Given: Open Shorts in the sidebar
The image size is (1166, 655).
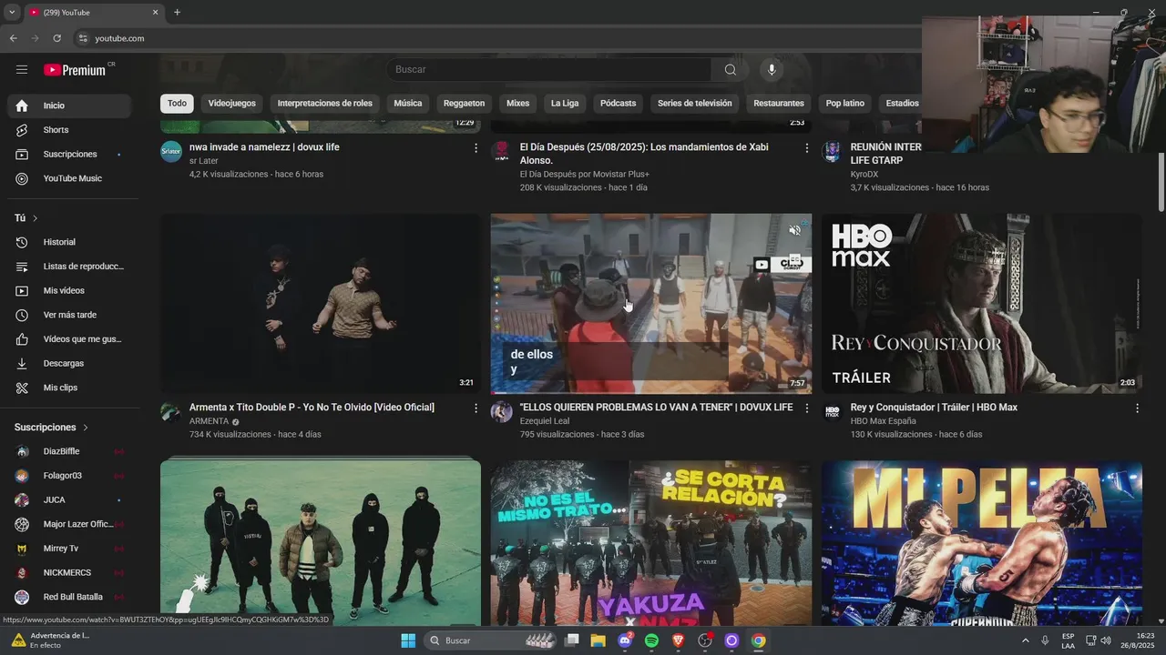Looking at the screenshot, I should tap(69, 130).
